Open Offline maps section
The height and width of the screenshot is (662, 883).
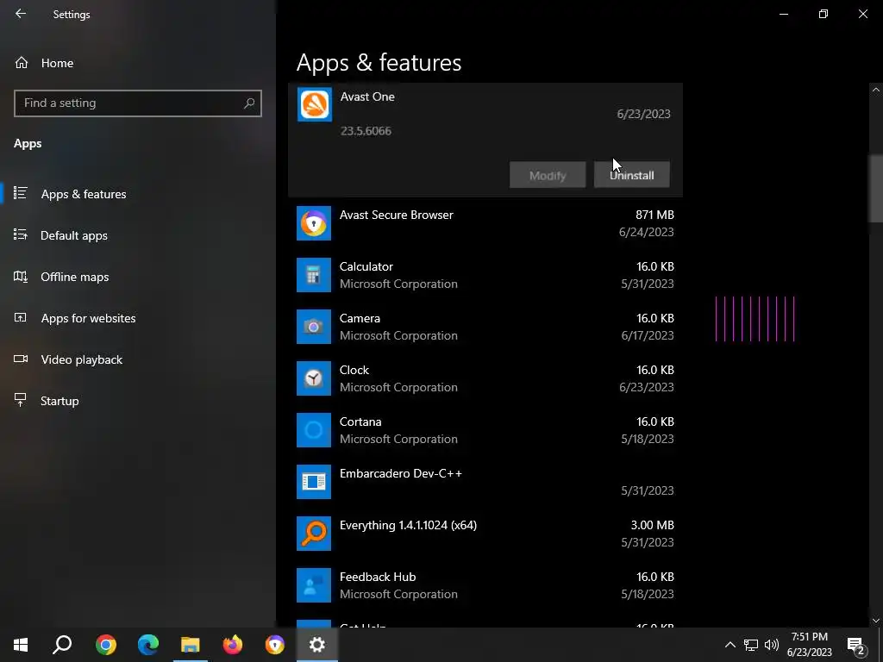74,277
